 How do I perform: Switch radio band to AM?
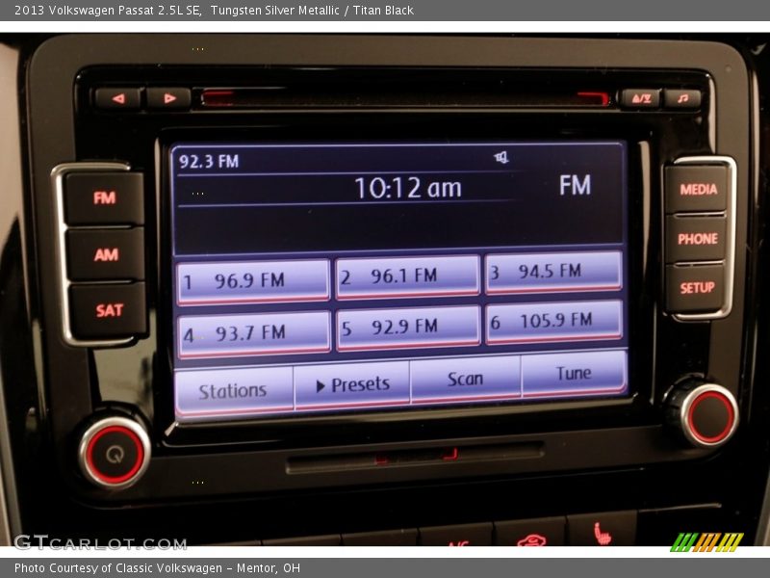pos(106,254)
